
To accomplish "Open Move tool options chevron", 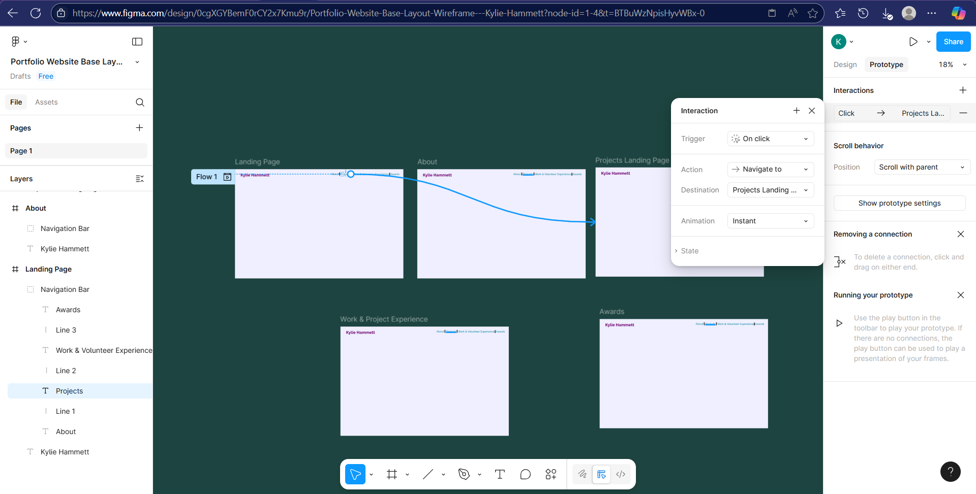I will (x=371, y=474).
